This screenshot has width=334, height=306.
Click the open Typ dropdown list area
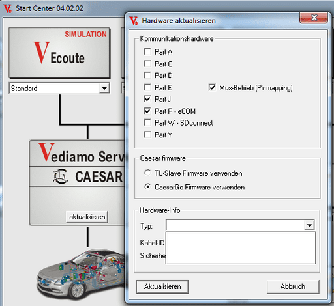pyautogui.click(x=241, y=248)
